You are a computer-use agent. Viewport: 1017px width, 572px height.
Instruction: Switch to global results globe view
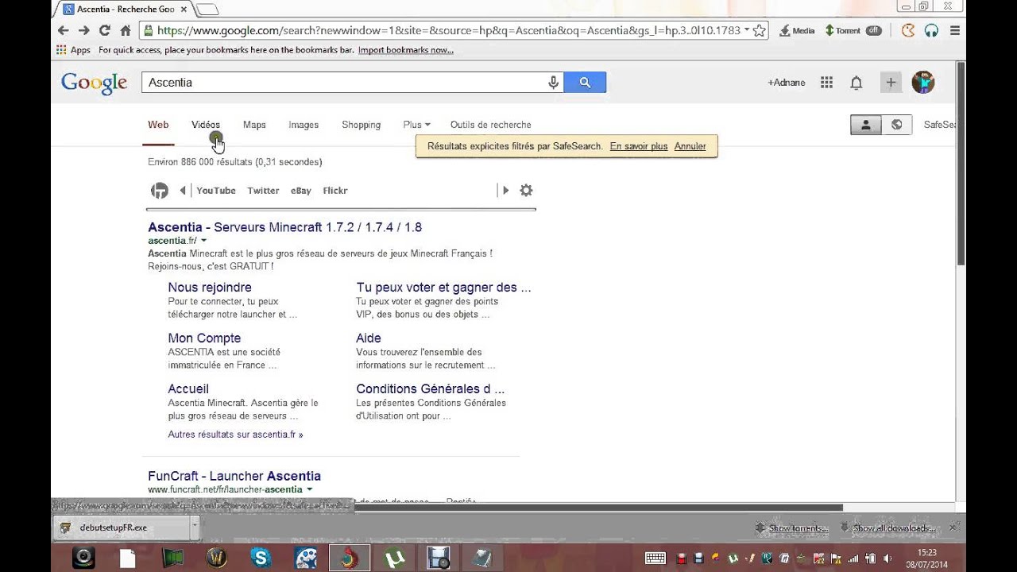pyautogui.click(x=896, y=125)
